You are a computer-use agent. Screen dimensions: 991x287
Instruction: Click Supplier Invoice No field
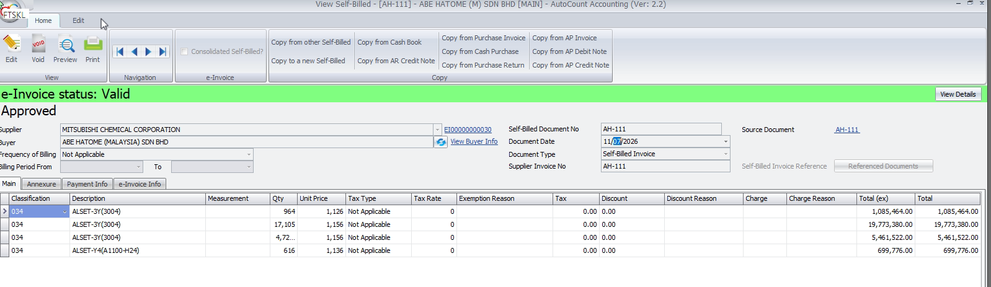click(x=665, y=166)
